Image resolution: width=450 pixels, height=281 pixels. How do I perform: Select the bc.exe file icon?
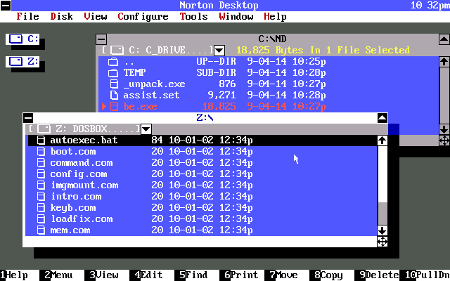[112, 106]
